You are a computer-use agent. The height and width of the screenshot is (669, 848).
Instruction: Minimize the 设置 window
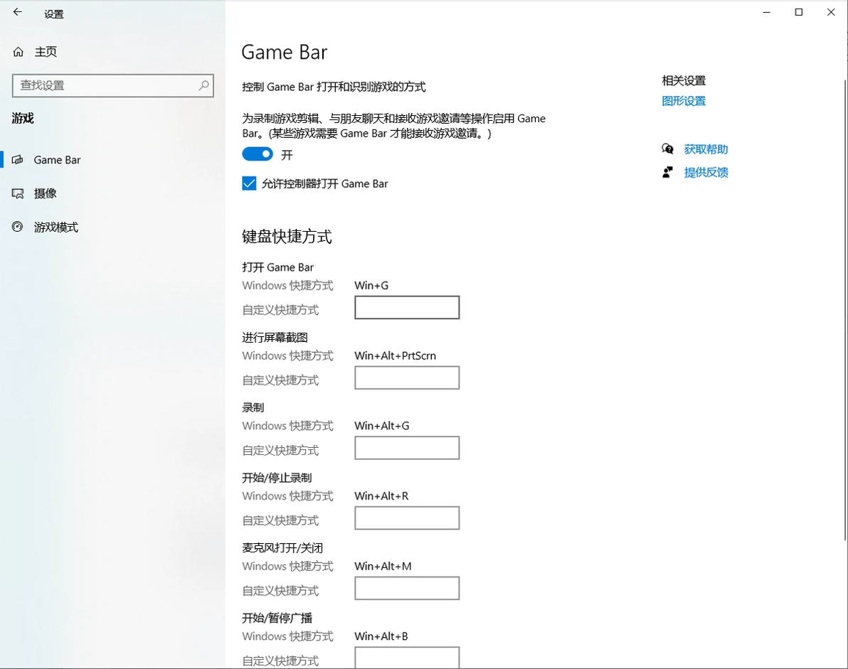[x=766, y=12]
